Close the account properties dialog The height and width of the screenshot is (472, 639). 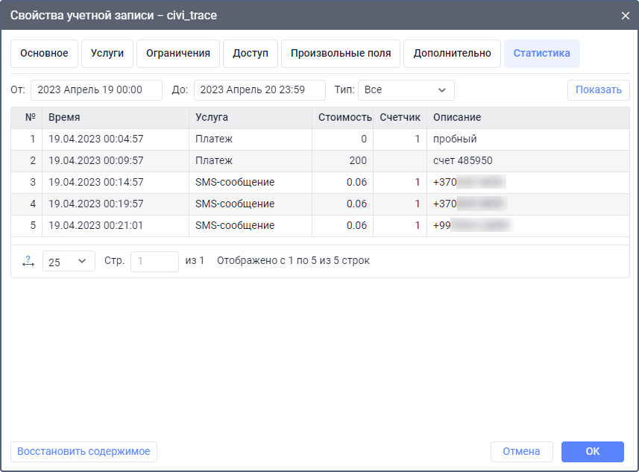625,15
